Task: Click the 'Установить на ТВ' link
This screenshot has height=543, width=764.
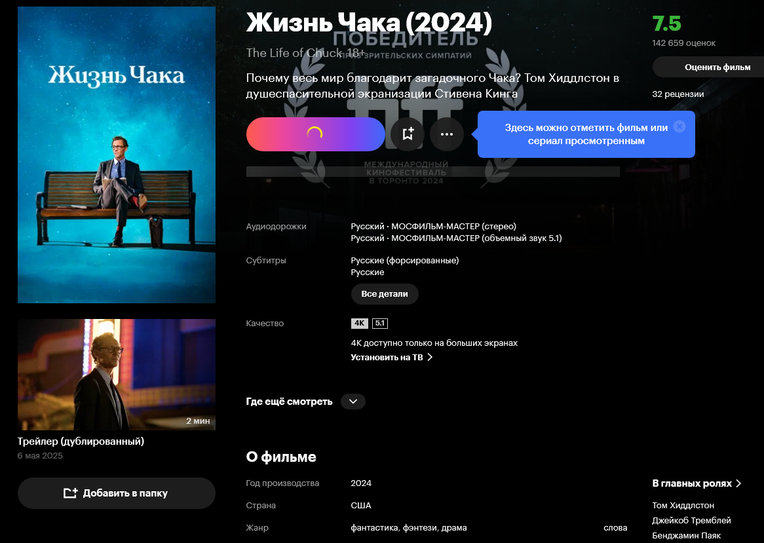Action: pos(392,358)
